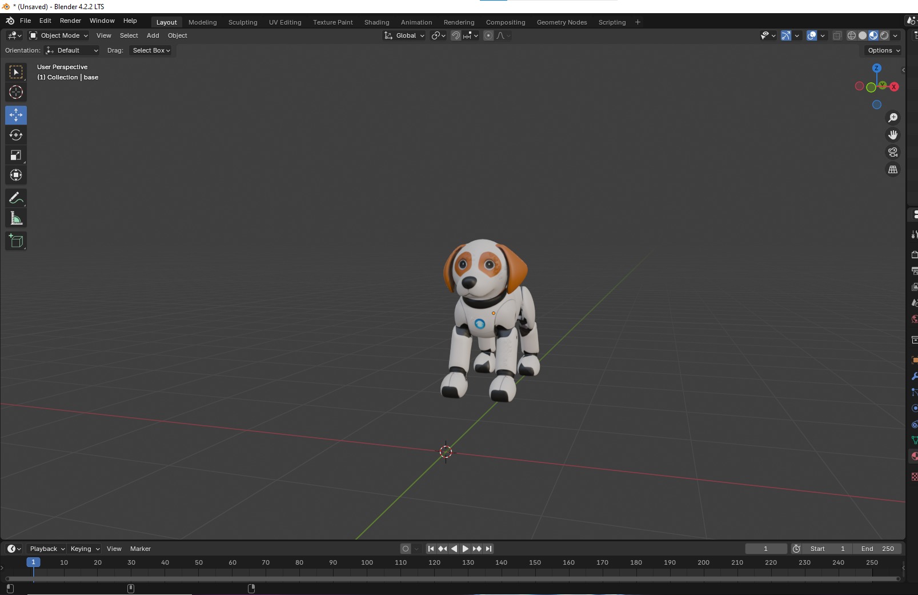918x595 pixels.
Task: Open the overlays options dropdown arrow
Action: click(823, 35)
